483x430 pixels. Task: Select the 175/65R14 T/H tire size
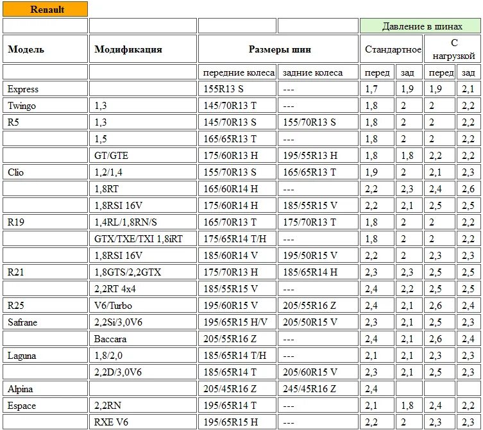[237, 238]
